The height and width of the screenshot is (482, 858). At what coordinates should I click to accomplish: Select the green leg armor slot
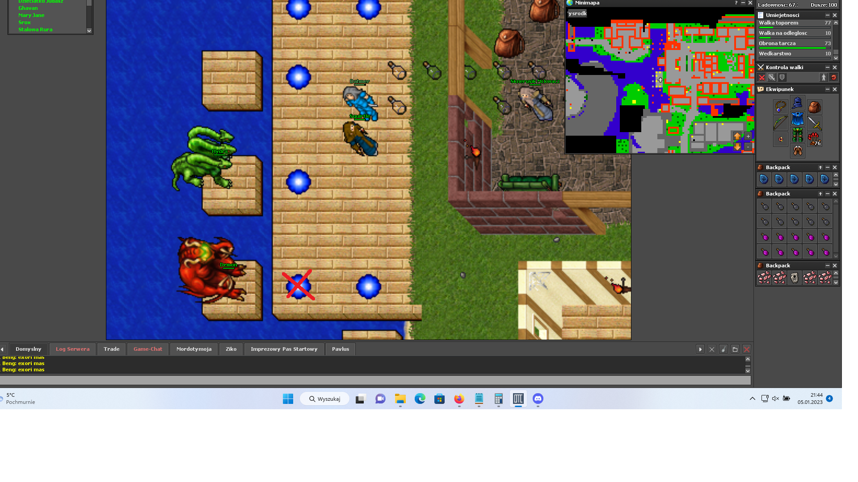(797, 135)
